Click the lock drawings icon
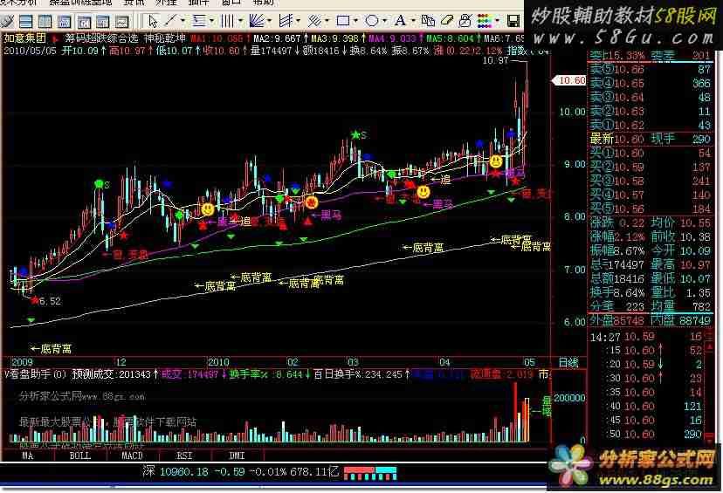This screenshot has width=723, height=493. pyautogui.click(x=465, y=21)
